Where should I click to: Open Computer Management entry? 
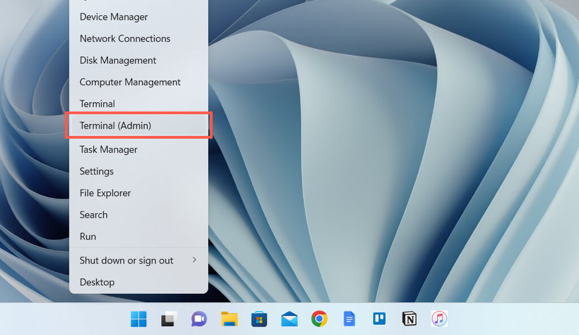click(x=139, y=82)
